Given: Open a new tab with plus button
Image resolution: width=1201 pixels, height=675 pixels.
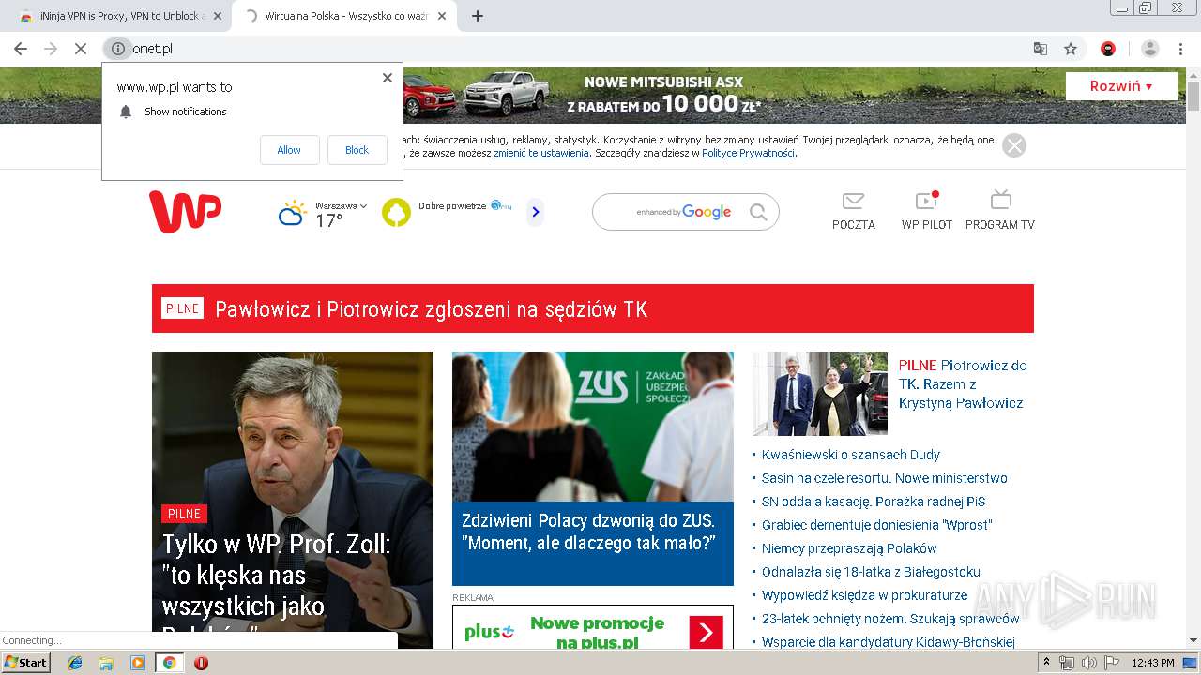Looking at the screenshot, I should [478, 16].
